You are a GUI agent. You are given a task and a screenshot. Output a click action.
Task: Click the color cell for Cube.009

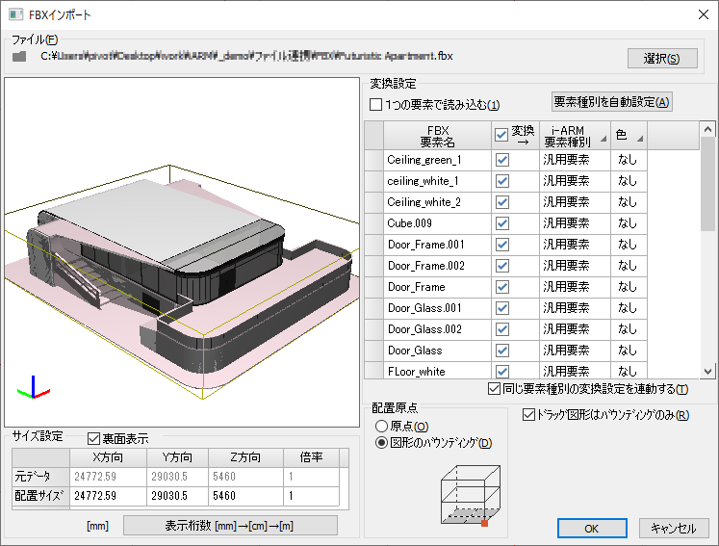coord(628,223)
